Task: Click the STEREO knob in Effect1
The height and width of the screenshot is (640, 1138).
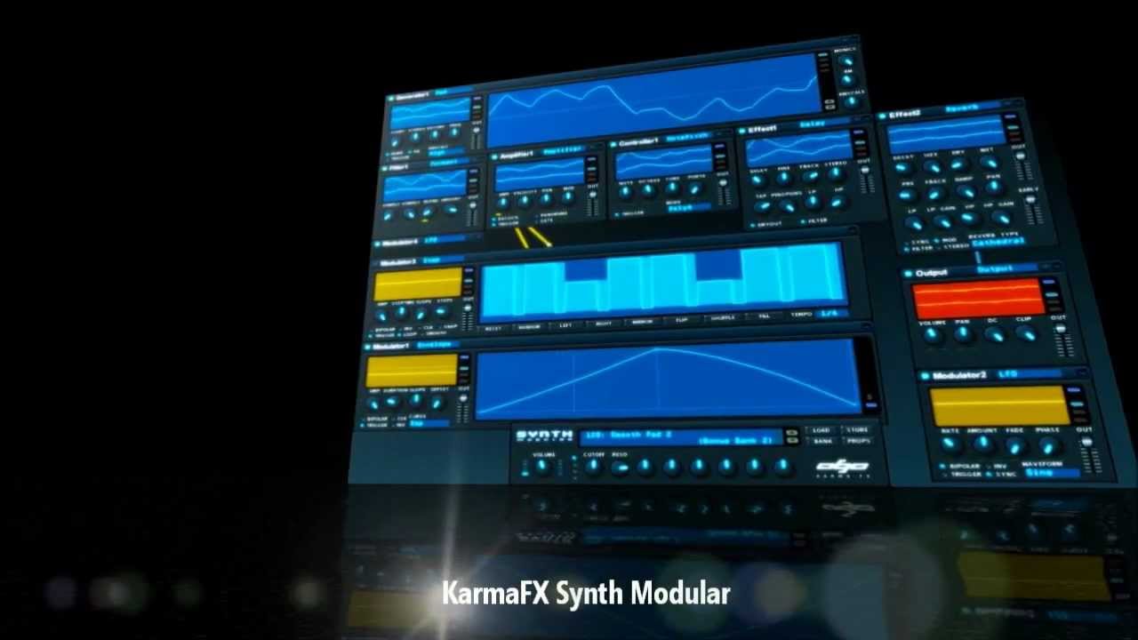Action: pos(837,175)
